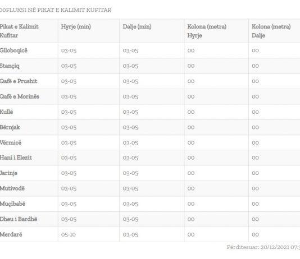Click the Vërmicë crossing name
This screenshot has height=259, width=300.
pyautogui.click(x=11, y=142)
